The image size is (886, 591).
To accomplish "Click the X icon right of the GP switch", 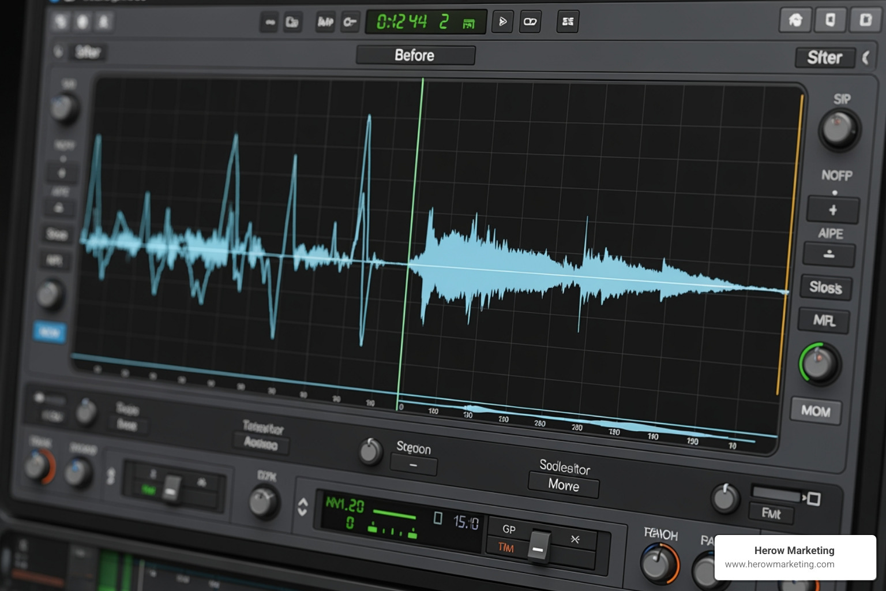I will pyautogui.click(x=575, y=539).
